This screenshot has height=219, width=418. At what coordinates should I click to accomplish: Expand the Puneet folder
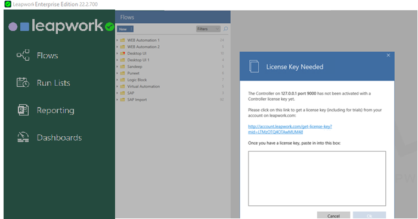pos(117,73)
